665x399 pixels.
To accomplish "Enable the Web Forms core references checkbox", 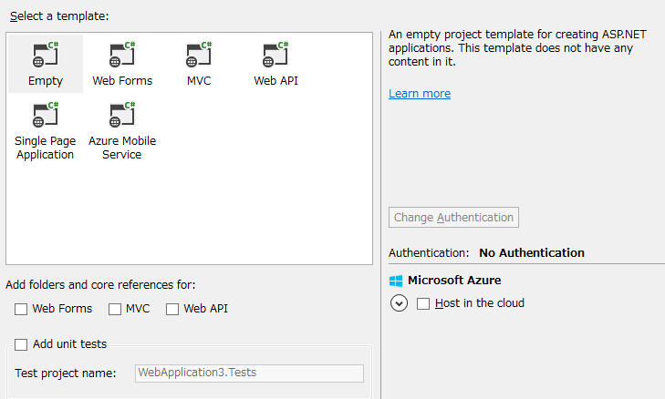I will pos(21,309).
